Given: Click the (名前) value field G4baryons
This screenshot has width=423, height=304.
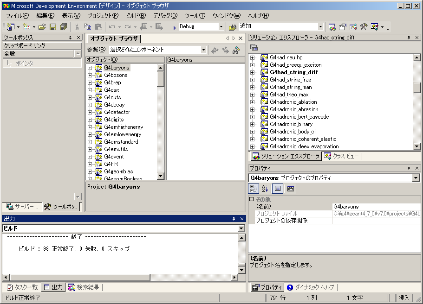Looking at the screenshot, I should (376, 207).
